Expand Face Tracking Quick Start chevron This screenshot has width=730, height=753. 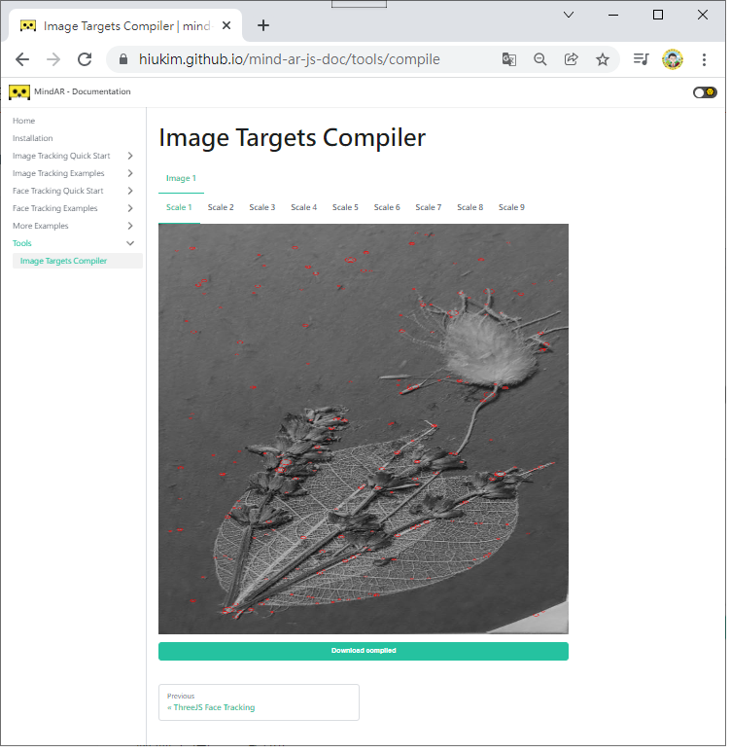(x=130, y=191)
